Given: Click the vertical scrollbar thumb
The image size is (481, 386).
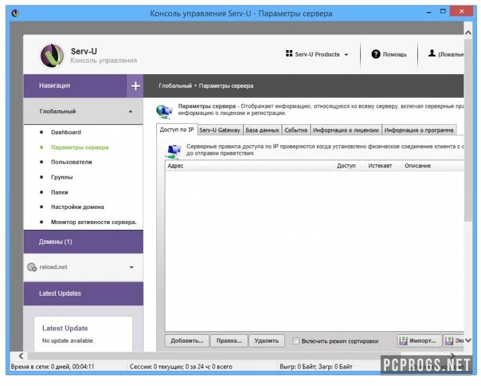Looking at the screenshot, I should tap(468, 129).
